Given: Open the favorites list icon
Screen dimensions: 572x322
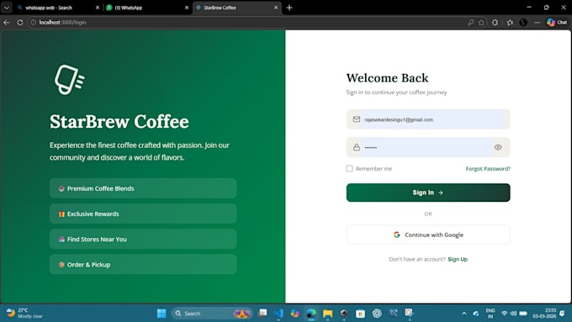Looking at the screenshot, I should point(510,23).
